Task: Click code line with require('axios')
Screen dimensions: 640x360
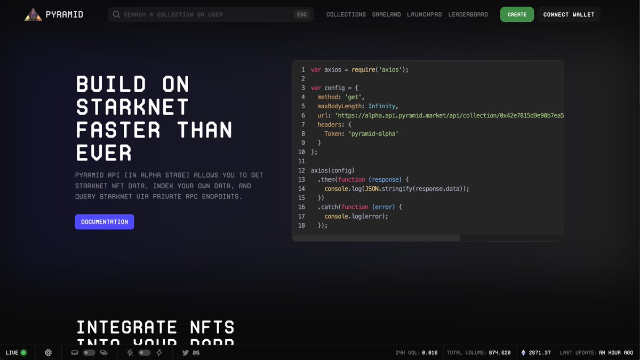Action: 359,69
